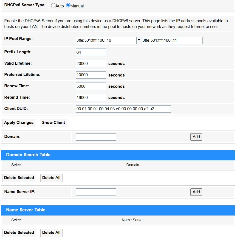Click the Valid Lifetime field
This screenshot has width=237, height=238.
coord(91,63)
